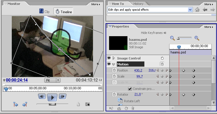Step forward one frame
Viewport: 217px width, 114px height.
[63, 96]
